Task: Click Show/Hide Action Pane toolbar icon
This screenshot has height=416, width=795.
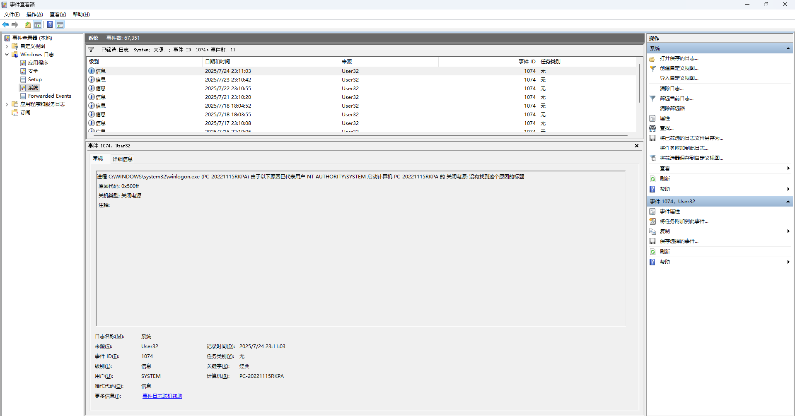Action: (60, 25)
